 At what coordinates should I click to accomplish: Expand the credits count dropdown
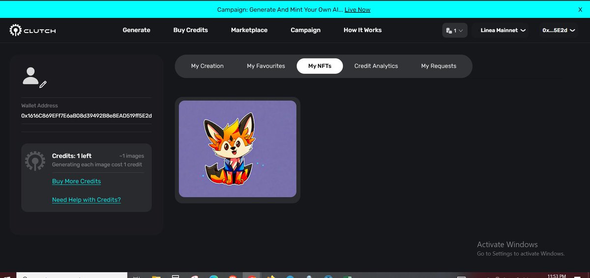[455, 31]
